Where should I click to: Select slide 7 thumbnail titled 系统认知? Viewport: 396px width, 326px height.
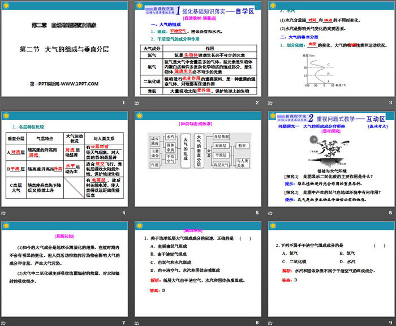coord(64,269)
